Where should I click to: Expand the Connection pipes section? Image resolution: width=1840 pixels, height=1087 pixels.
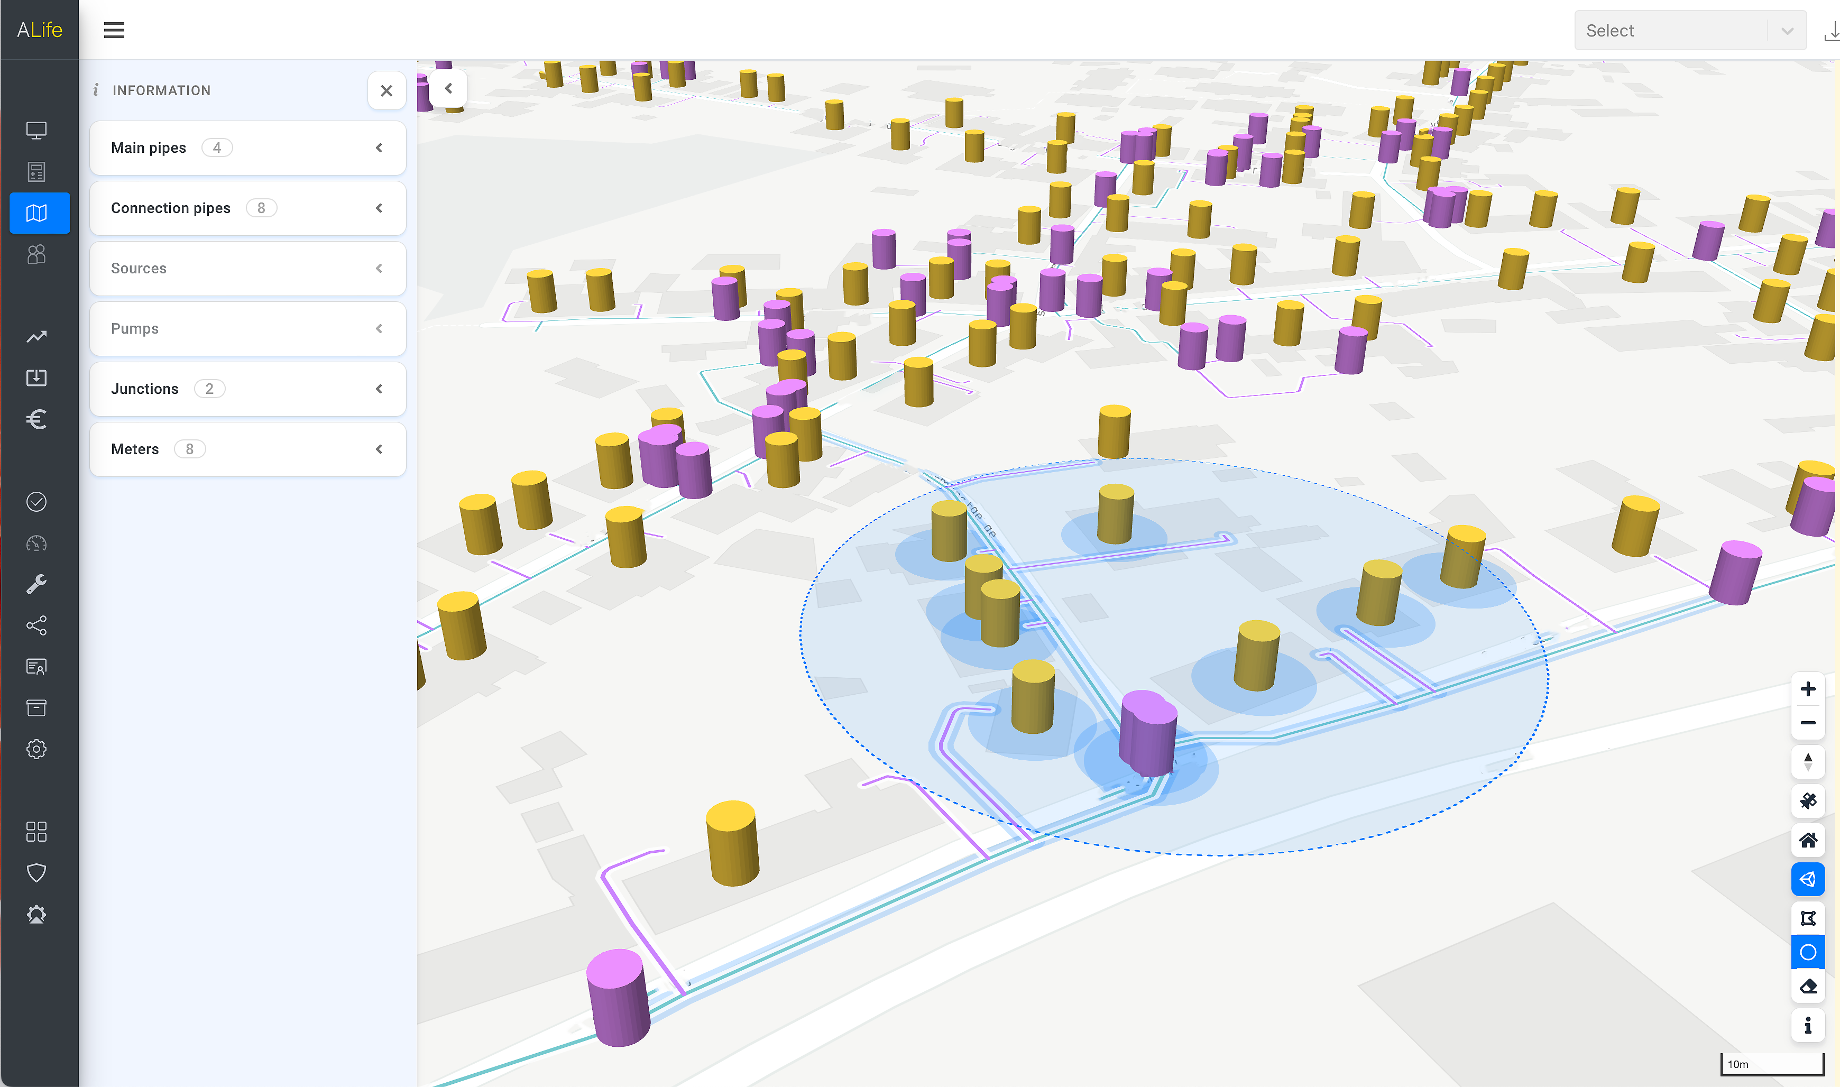pos(247,208)
